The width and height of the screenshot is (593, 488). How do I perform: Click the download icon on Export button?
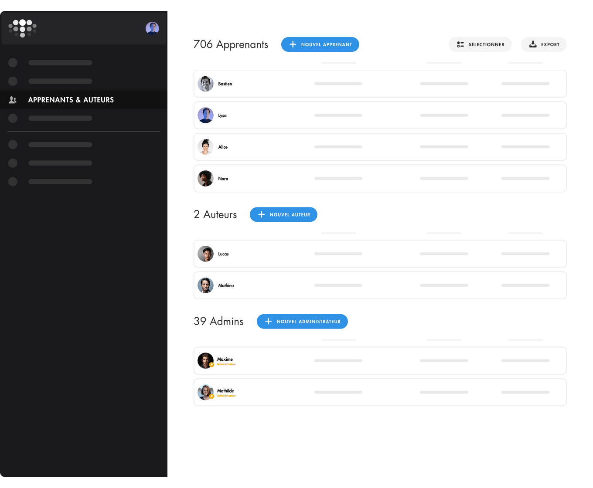click(533, 44)
